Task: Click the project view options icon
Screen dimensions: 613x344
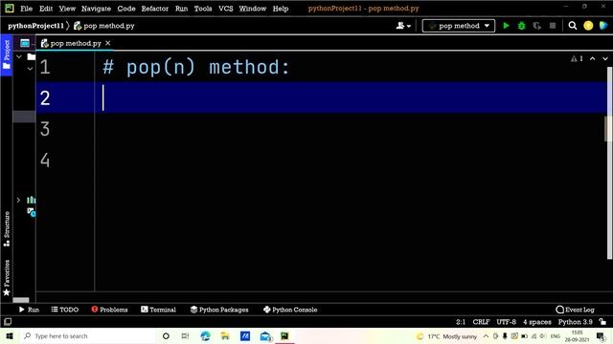Action: 25,43
